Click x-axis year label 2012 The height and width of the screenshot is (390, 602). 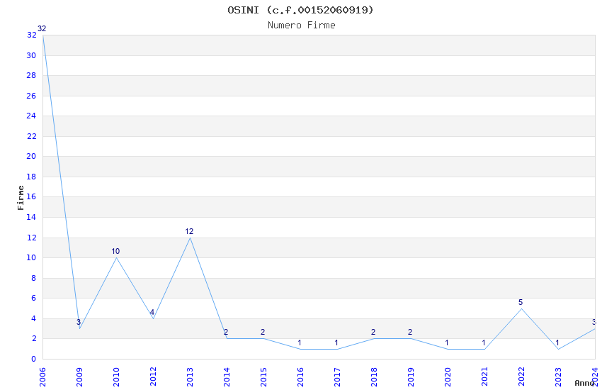coord(153,377)
